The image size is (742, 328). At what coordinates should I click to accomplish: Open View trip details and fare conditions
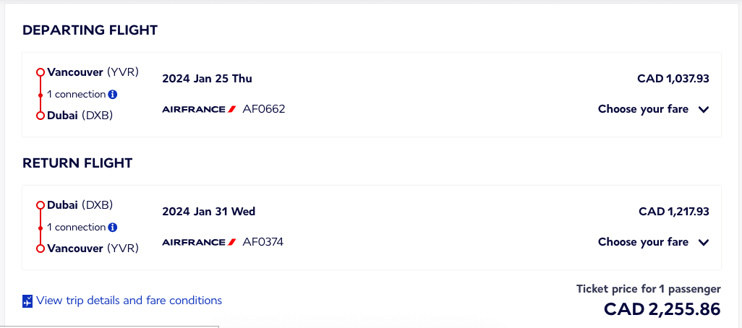(129, 300)
